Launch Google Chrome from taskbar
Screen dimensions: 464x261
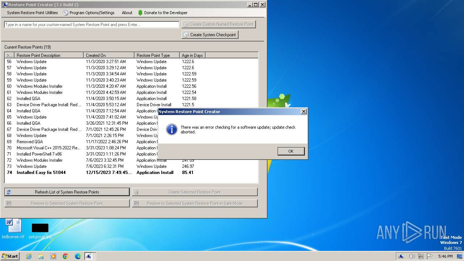[x=66, y=256]
